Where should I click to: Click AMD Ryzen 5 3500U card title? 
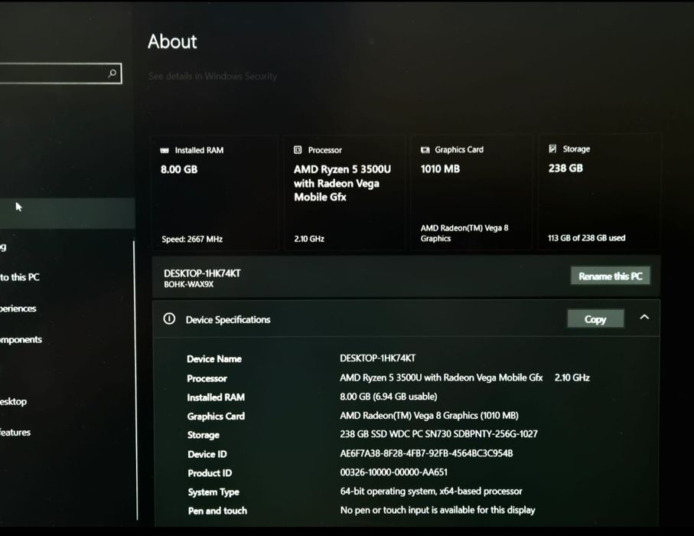pos(342,183)
